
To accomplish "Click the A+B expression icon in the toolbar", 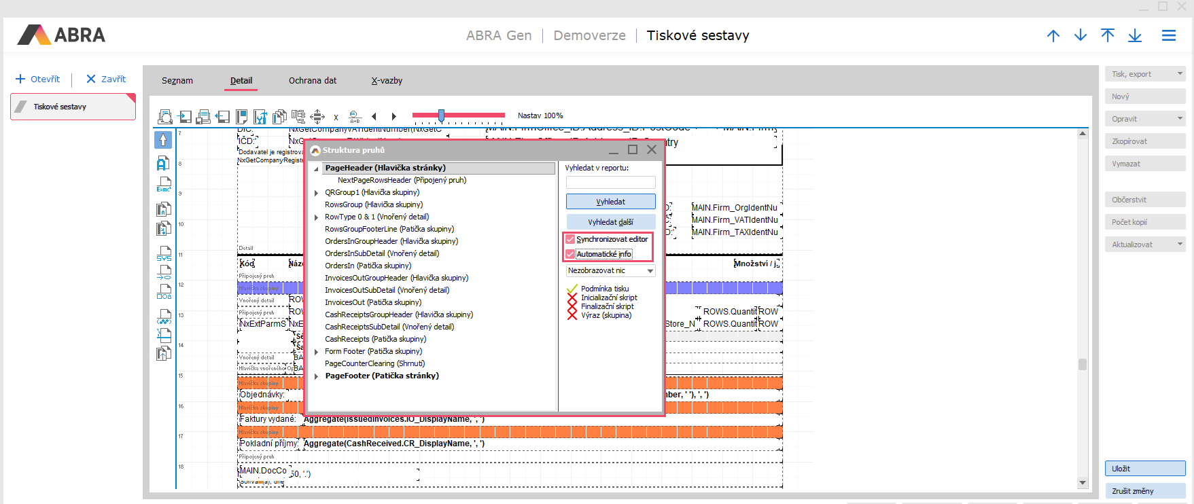I will 355,117.
